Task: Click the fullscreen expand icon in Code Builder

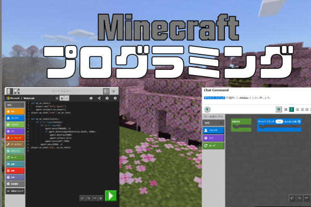Action: coord(17,91)
